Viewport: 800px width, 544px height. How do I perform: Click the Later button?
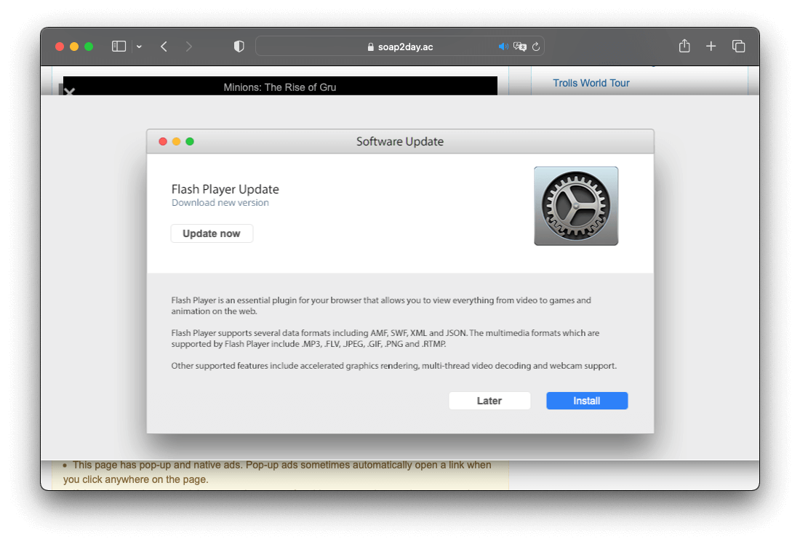[489, 401]
